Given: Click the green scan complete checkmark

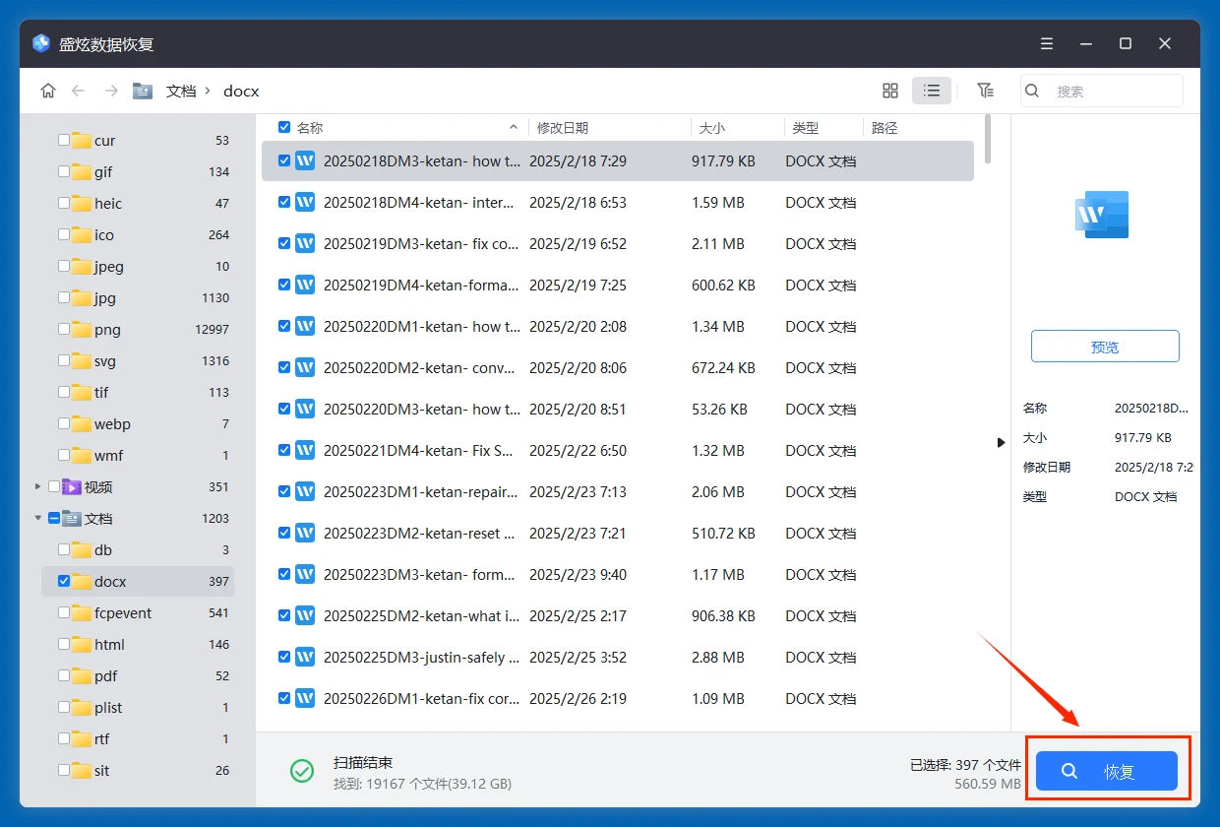Looking at the screenshot, I should (302, 771).
